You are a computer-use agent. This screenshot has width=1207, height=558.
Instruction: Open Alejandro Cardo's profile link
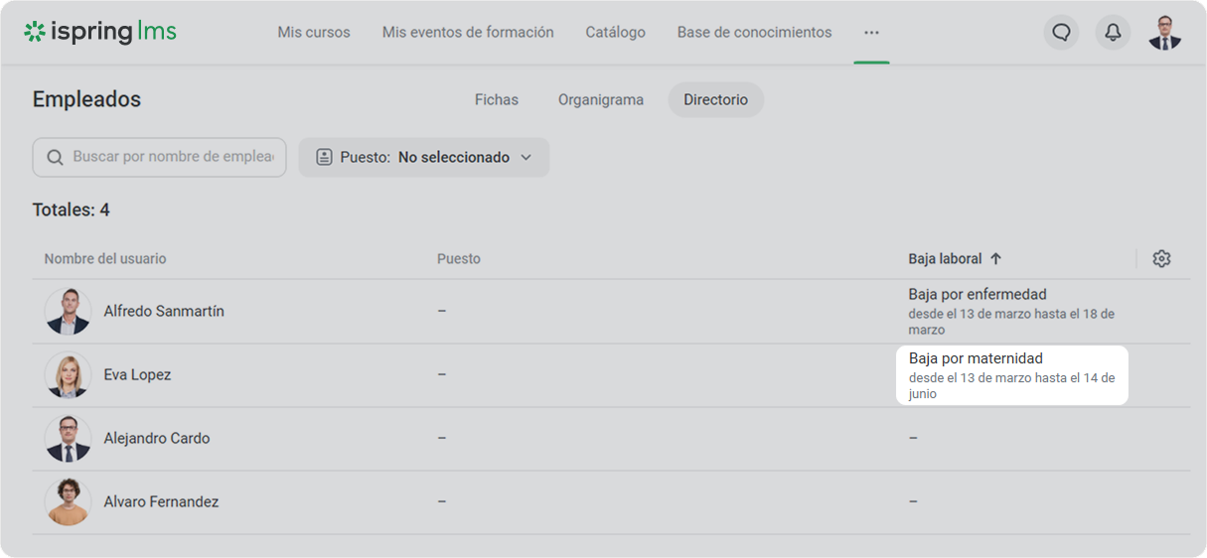tap(157, 439)
